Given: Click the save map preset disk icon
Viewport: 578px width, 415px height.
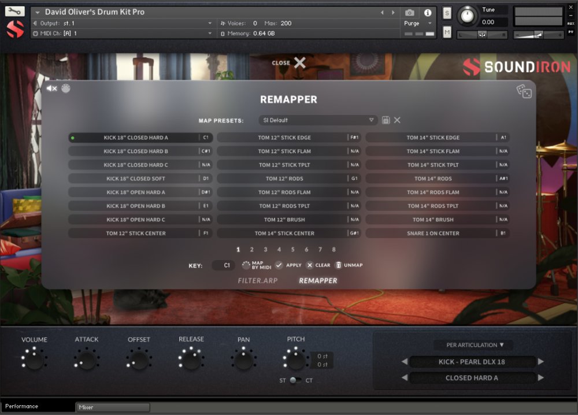Looking at the screenshot, I should coord(386,120).
